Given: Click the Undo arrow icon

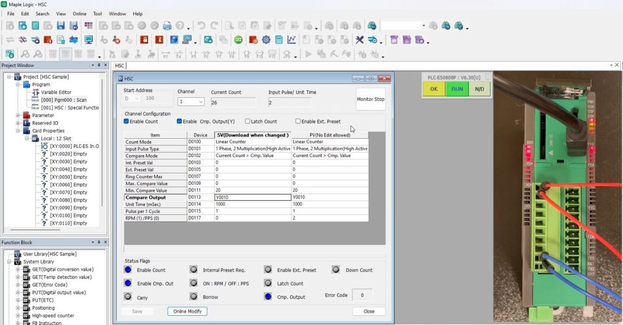Looking at the screenshot, I should pyautogui.click(x=201, y=26).
